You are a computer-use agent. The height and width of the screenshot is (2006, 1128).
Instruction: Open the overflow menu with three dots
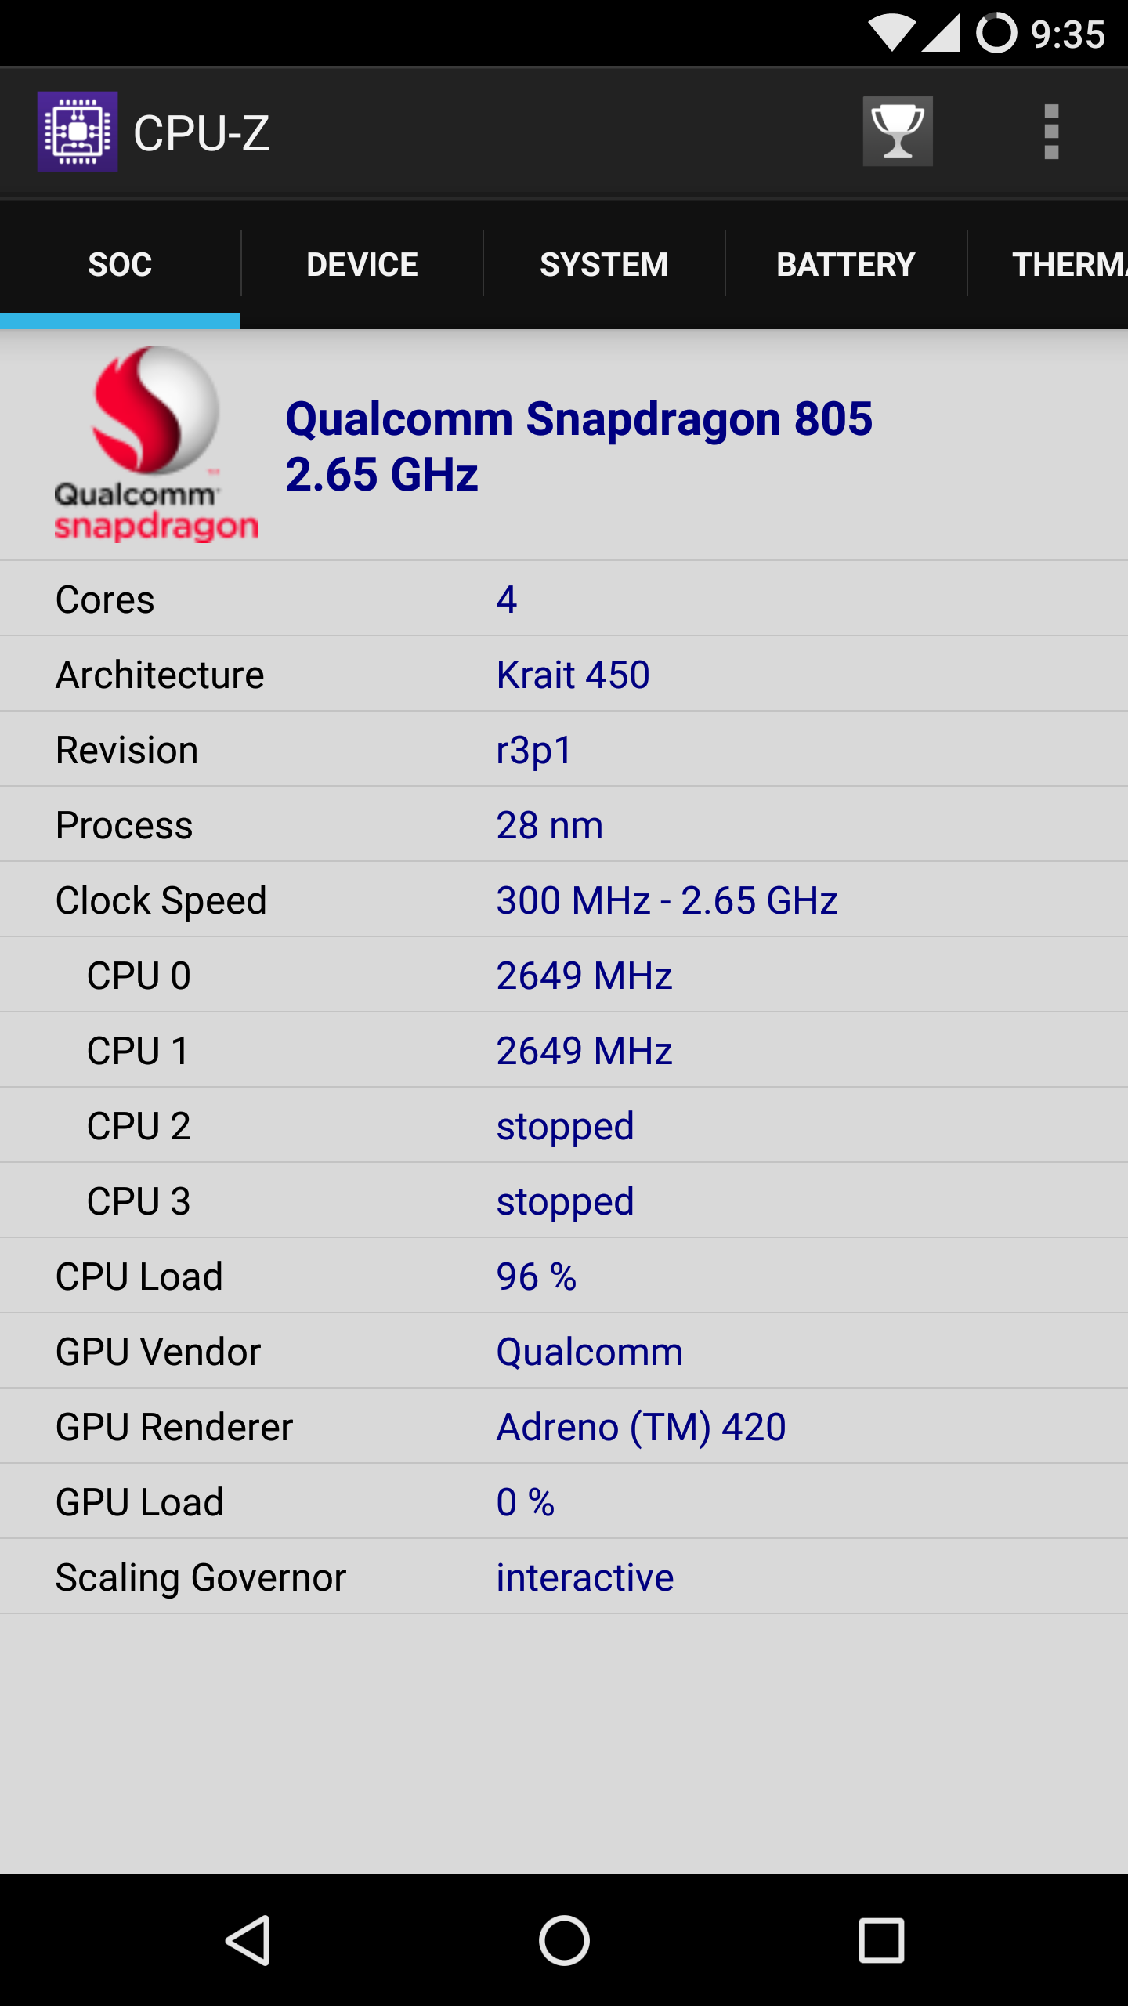[x=1050, y=131]
